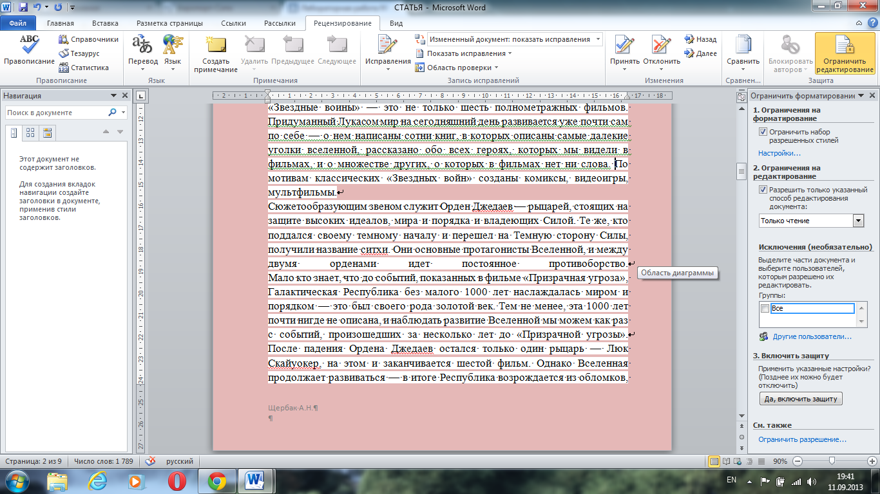Screen dimensions: 880x494
Task: Click Страница: 2 из 9 status entry
Action: (33, 461)
